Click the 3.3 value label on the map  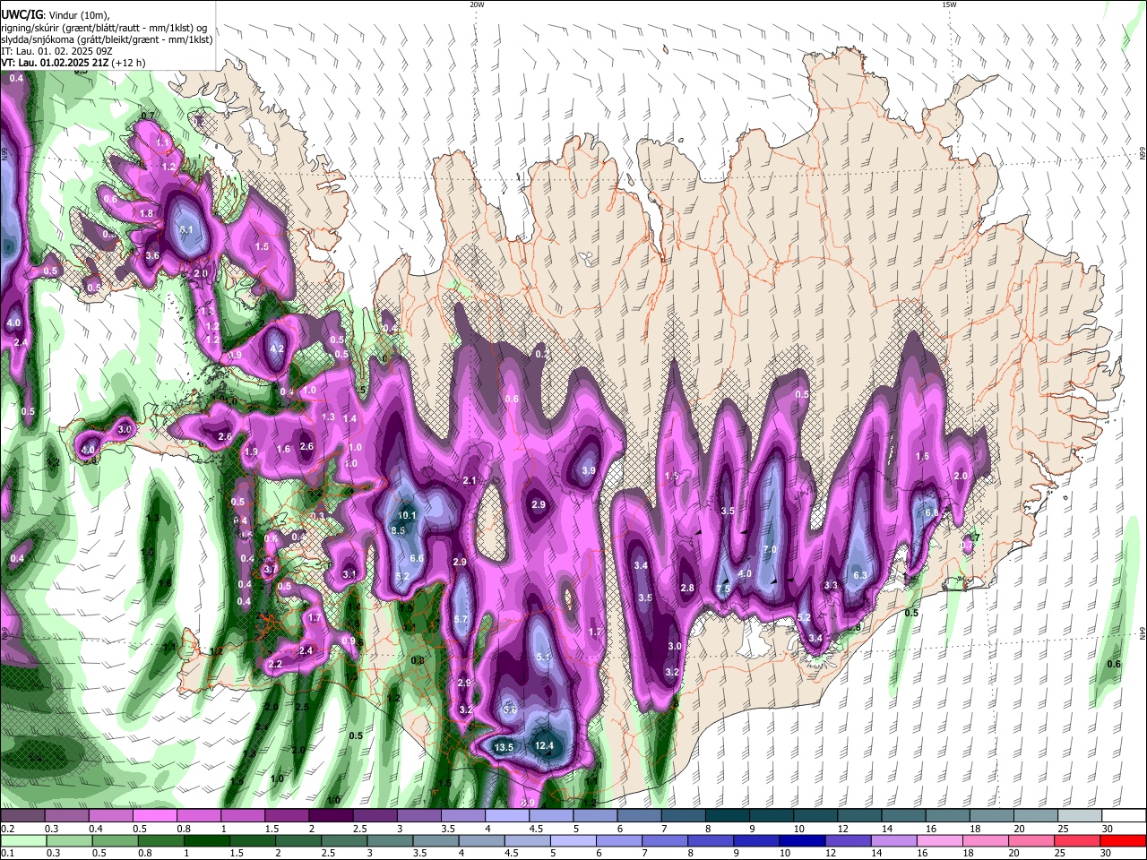(831, 585)
